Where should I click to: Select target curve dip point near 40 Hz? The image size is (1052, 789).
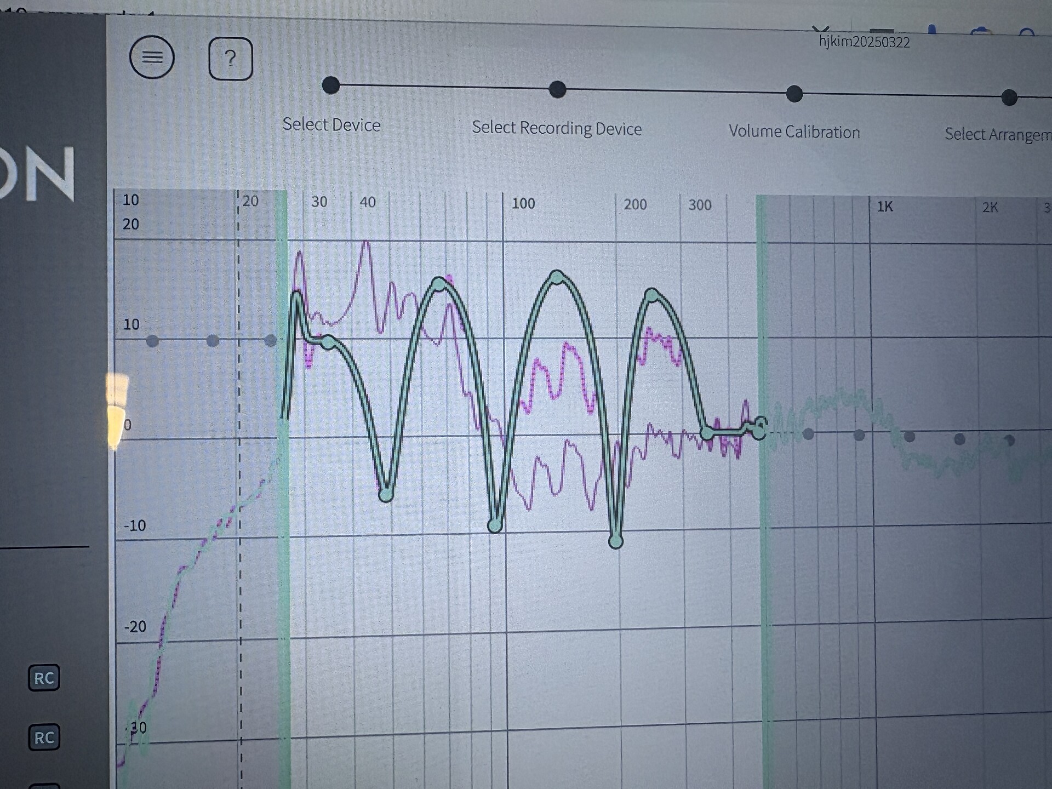[x=386, y=495]
